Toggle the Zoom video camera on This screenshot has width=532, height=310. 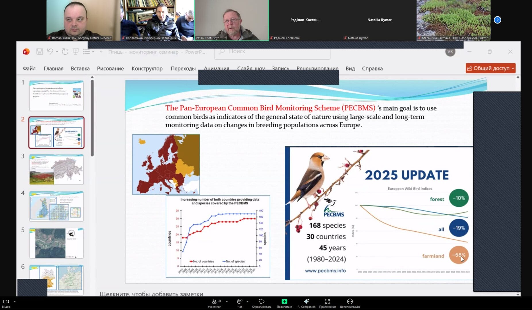click(x=6, y=302)
